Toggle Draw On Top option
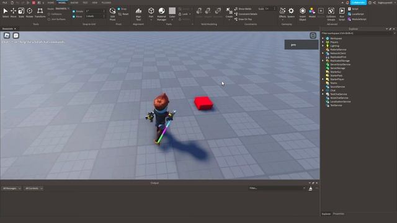This screenshot has width=397, height=223. [243, 19]
